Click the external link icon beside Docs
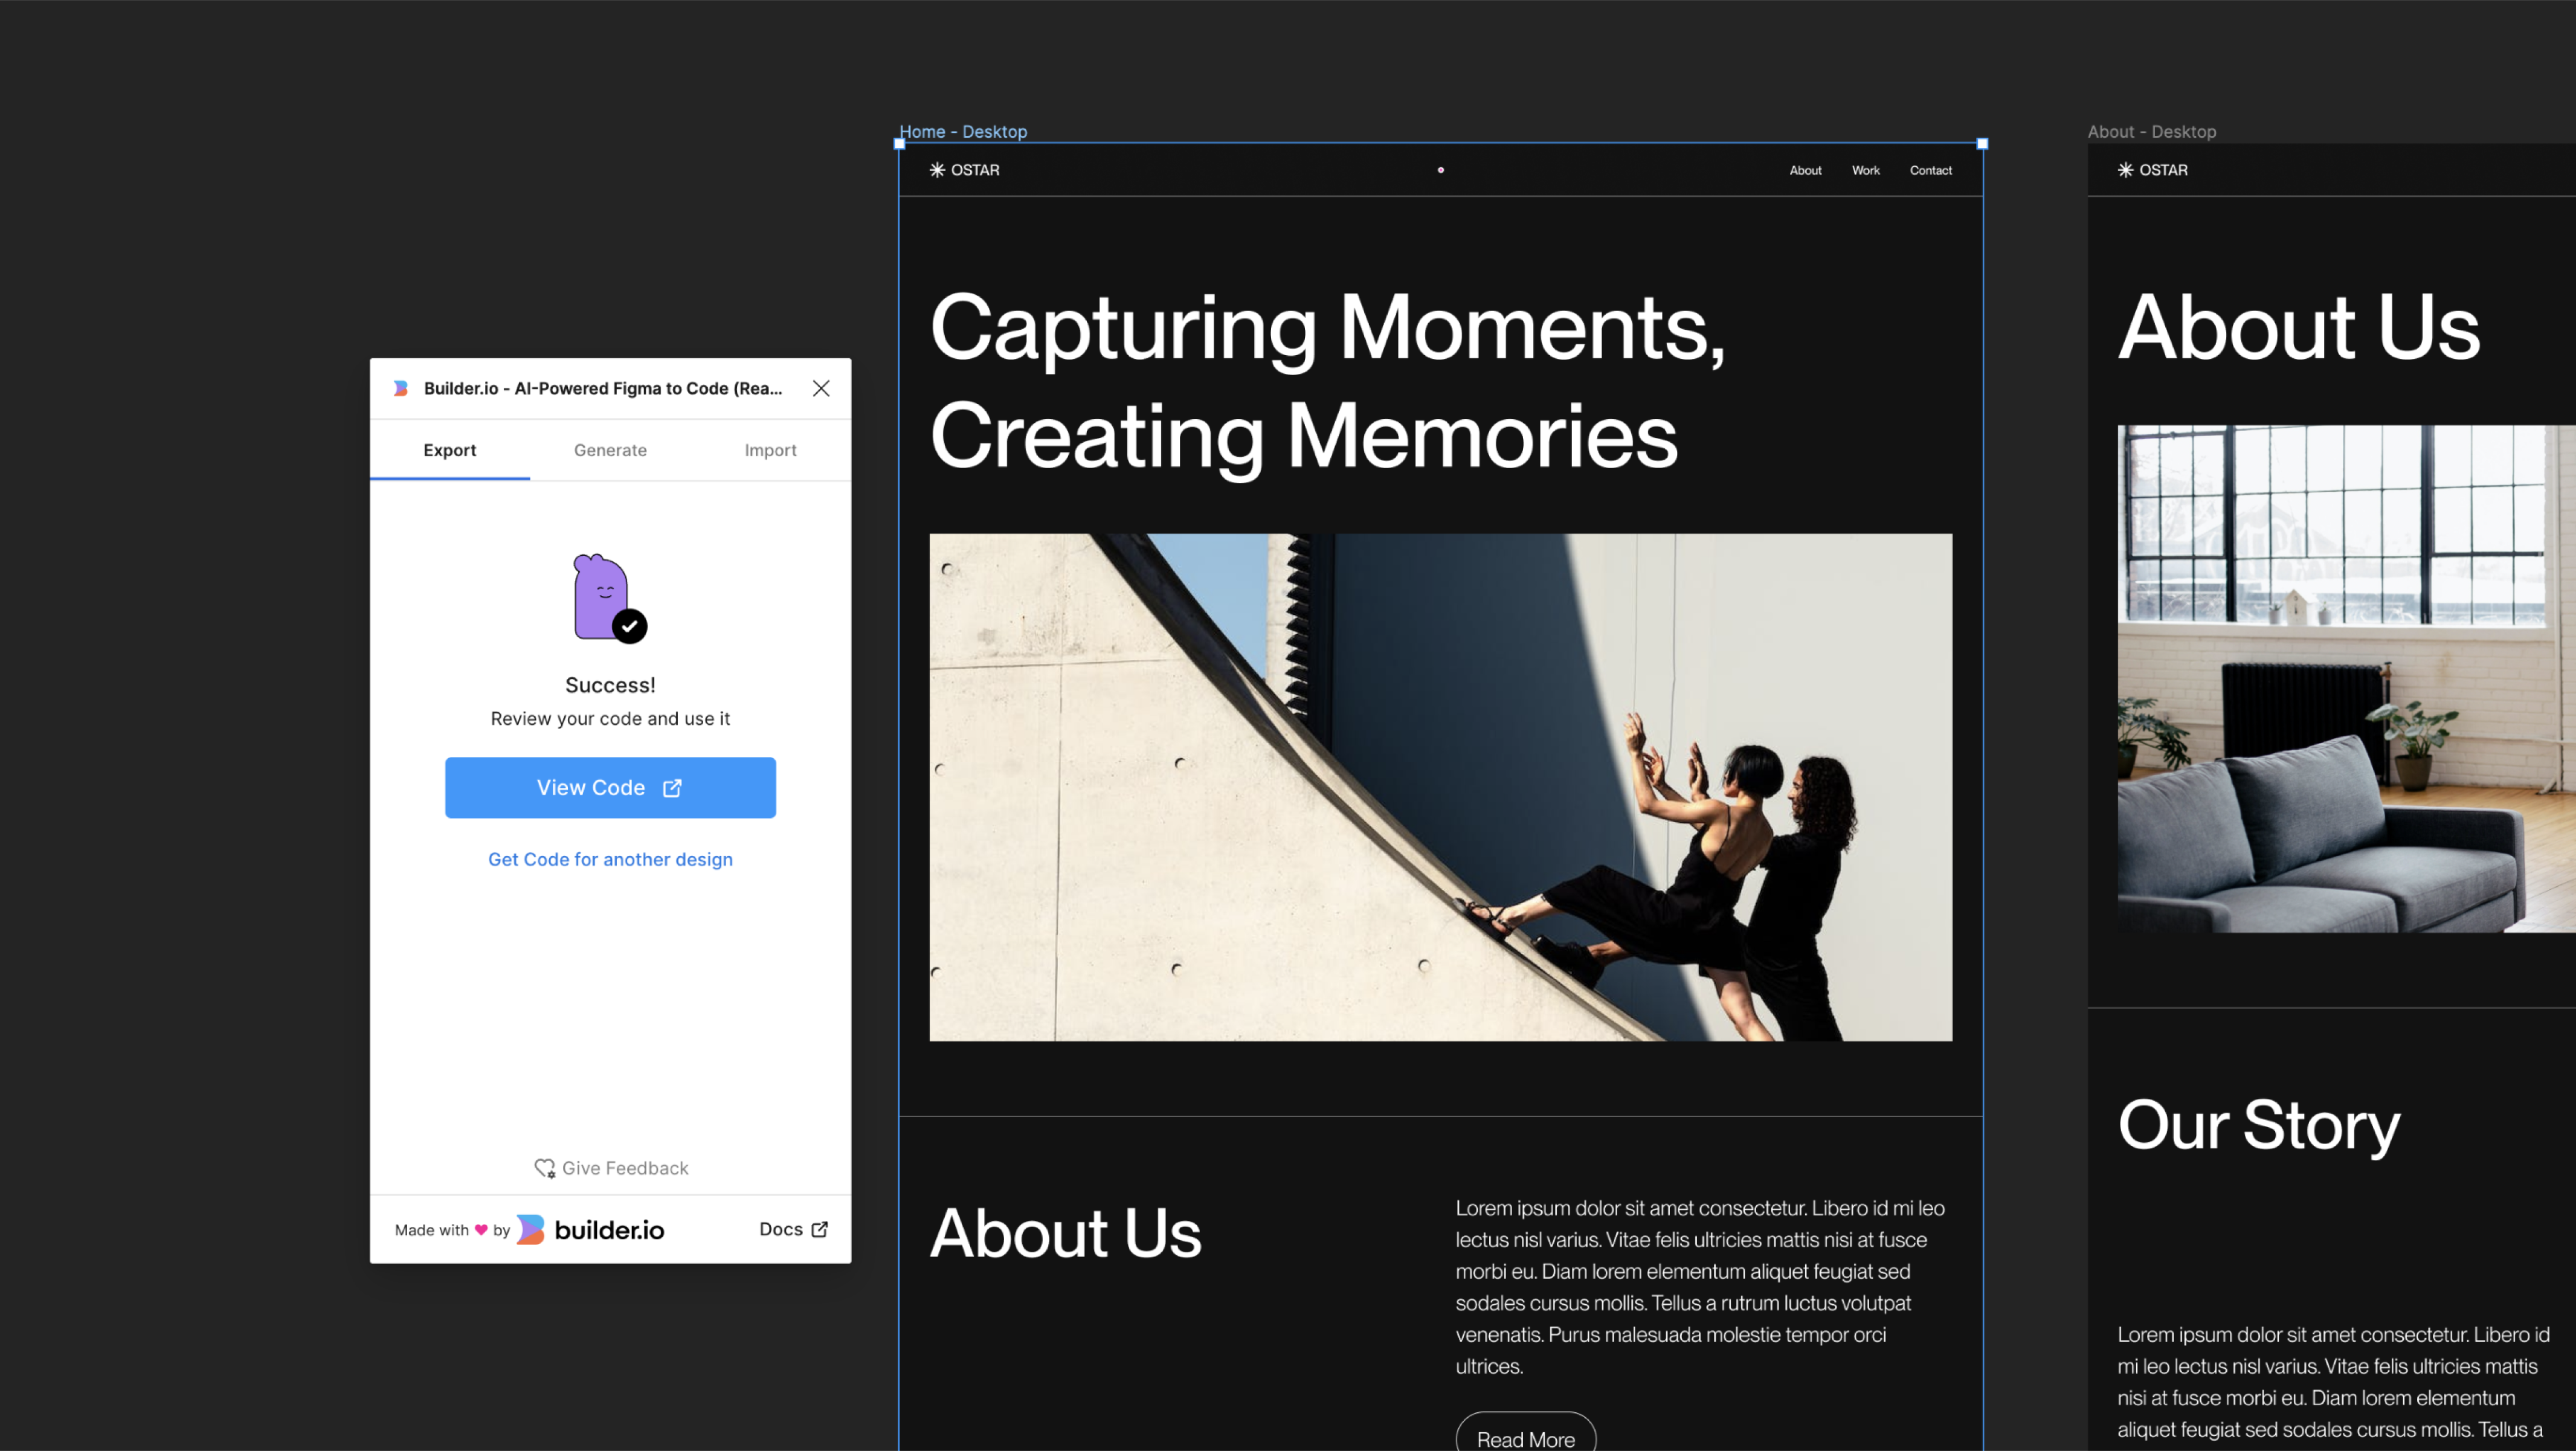2576x1451 pixels. [x=820, y=1229]
